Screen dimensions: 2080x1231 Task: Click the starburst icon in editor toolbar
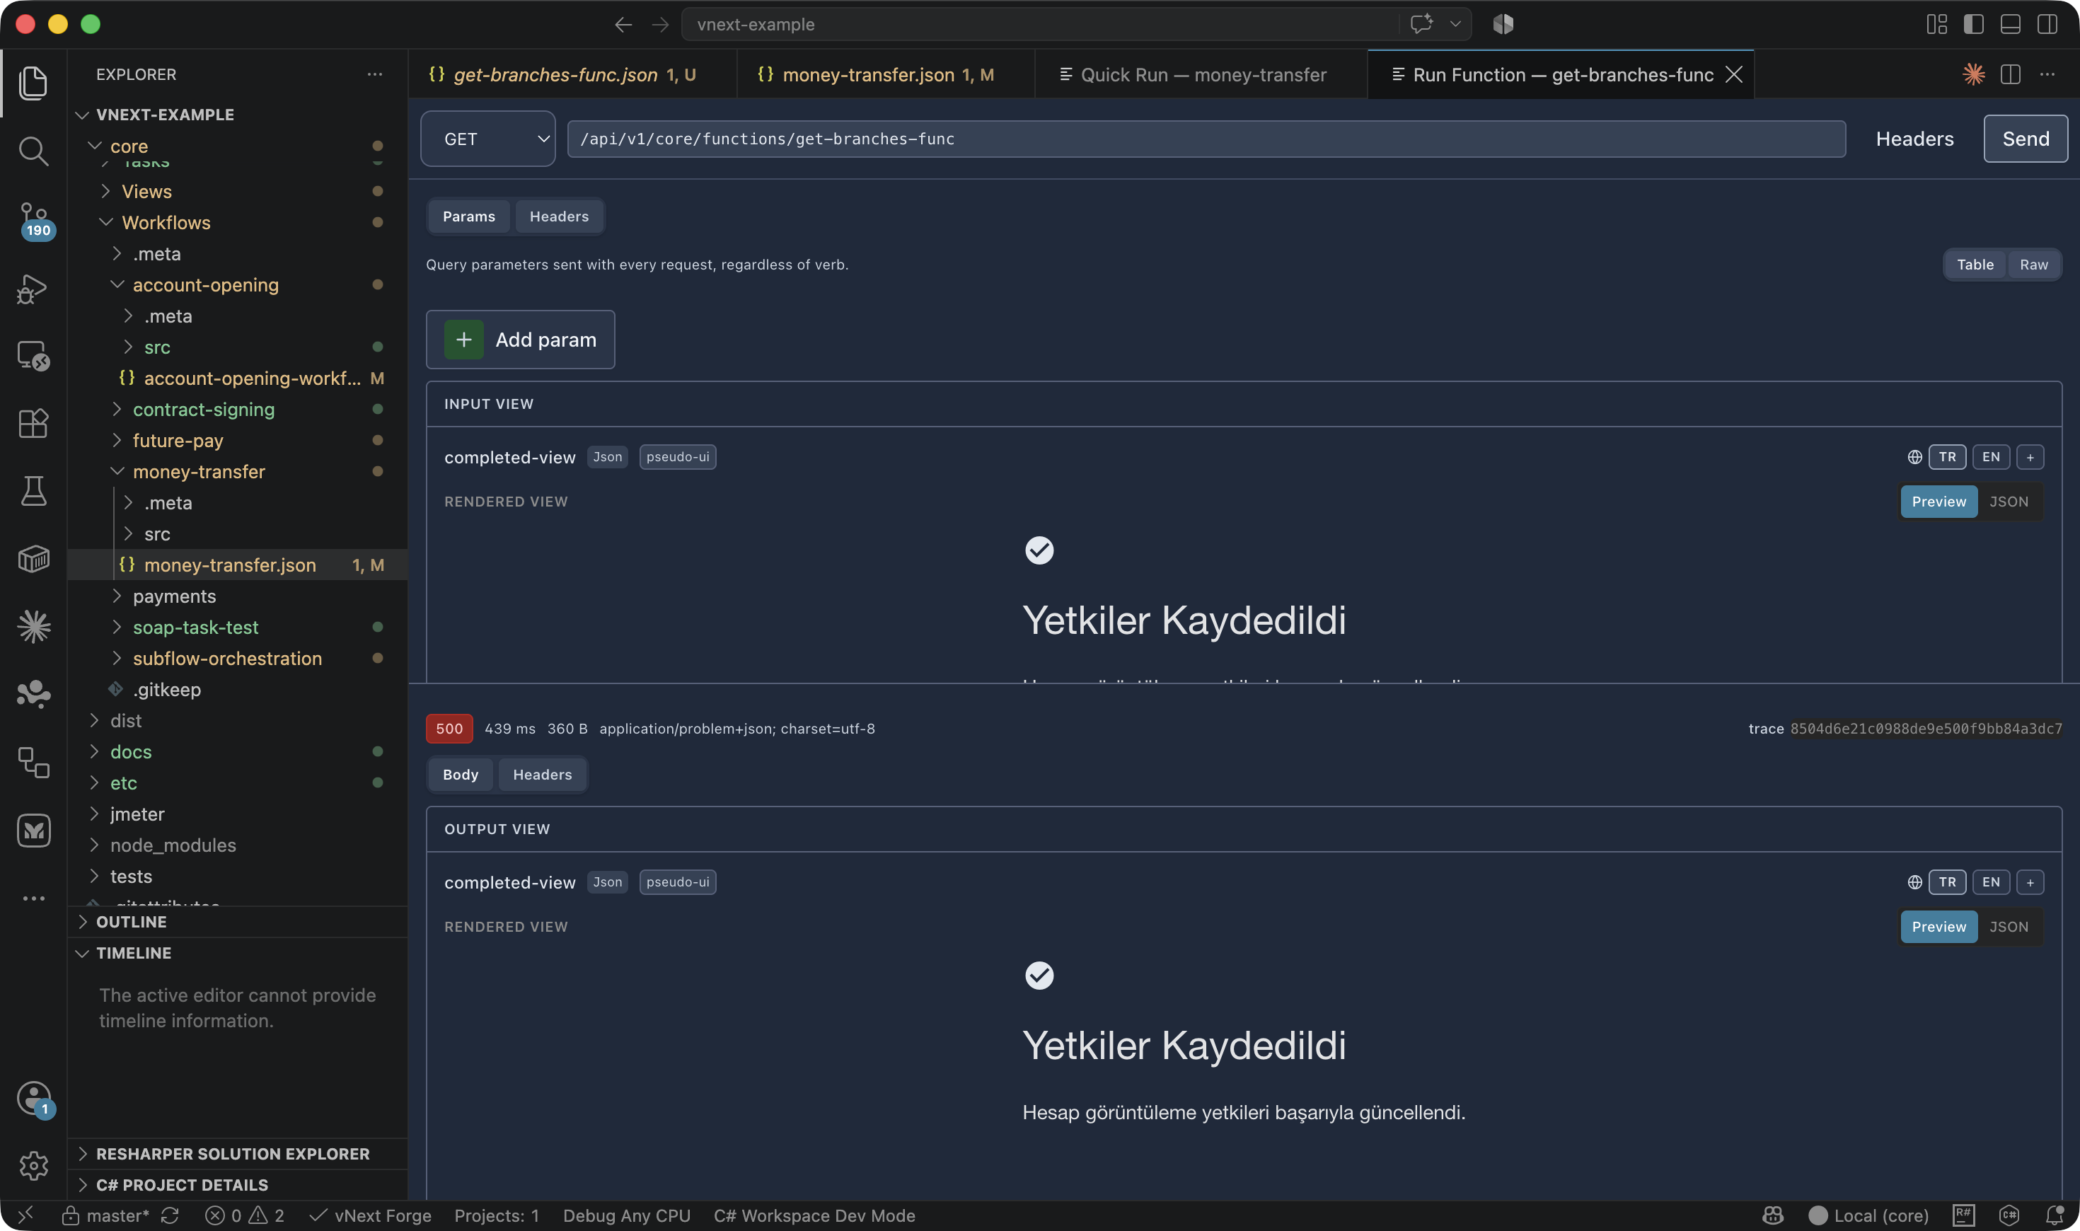(x=1974, y=75)
